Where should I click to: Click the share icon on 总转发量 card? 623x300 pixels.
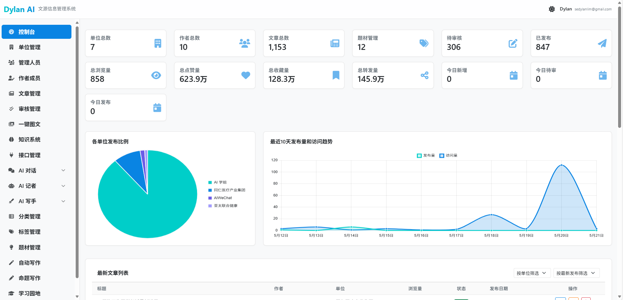point(424,75)
